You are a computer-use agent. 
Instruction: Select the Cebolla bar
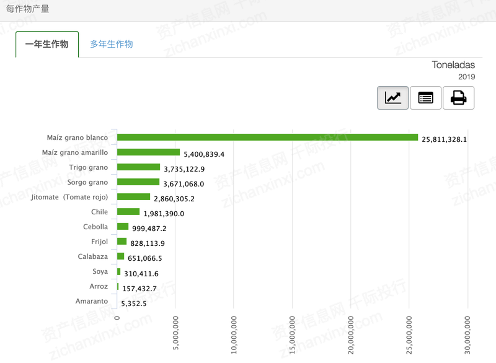[x=123, y=226]
